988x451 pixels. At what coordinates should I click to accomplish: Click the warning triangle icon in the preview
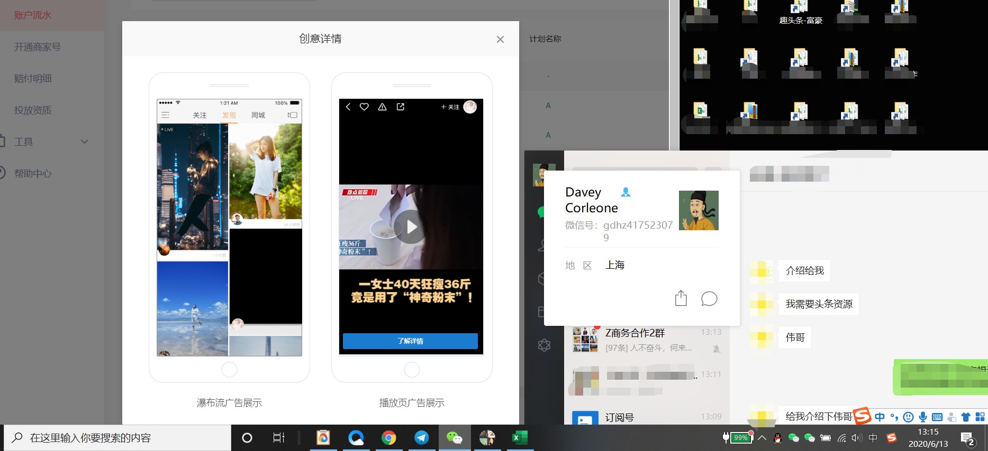click(382, 107)
